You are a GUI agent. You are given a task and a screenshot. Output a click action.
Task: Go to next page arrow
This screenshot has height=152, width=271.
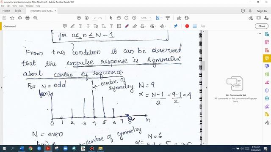pos(86,18)
